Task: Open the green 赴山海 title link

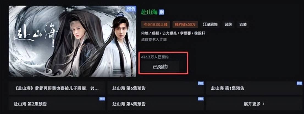Action: coord(149,12)
